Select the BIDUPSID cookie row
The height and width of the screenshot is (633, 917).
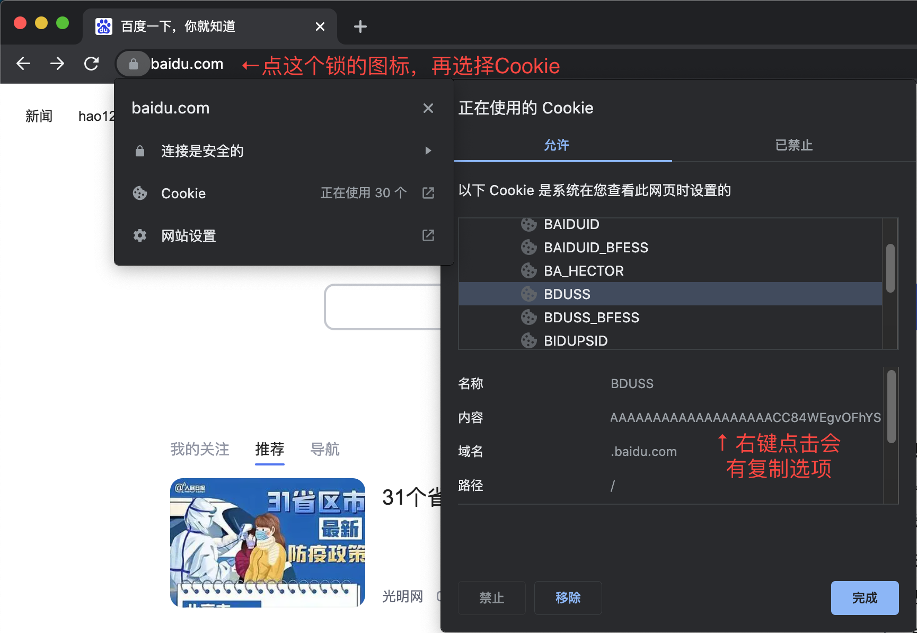[x=670, y=340]
